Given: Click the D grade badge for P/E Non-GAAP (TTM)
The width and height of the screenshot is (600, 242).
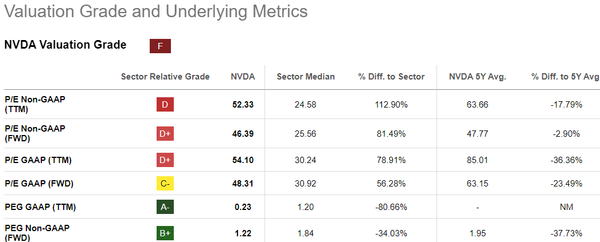Looking at the screenshot, I should (165, 105).
